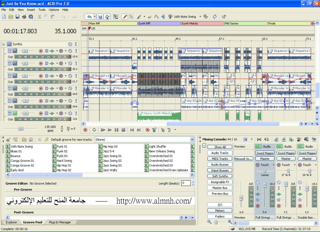Image resolution: width=320 pixels, height=232 pixels.
Task: Open the 16th Note Swing groove dropdown arrow
Action: pos(200,17)
